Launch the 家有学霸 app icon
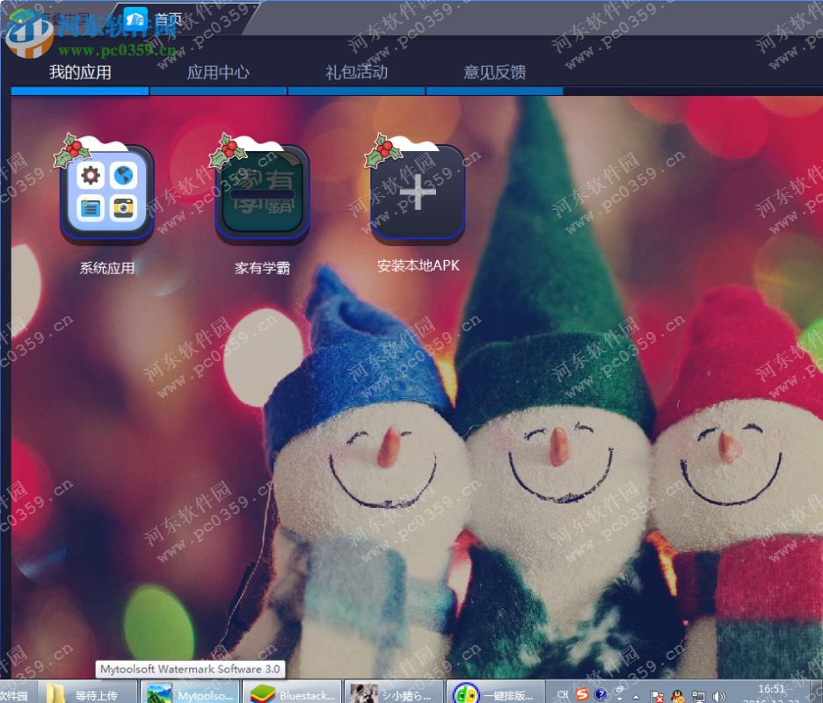The width and height of the screenshot is (823, 703). click(262, 192)
